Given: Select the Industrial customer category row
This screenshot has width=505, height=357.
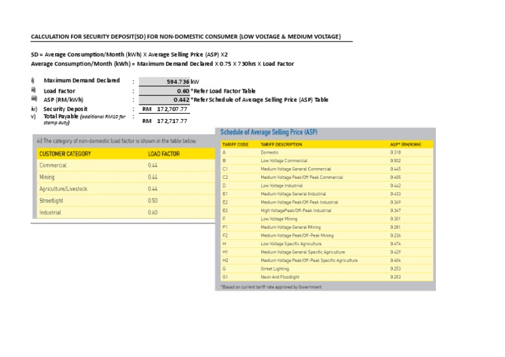Looking at the screenshot, I should 126,212.
